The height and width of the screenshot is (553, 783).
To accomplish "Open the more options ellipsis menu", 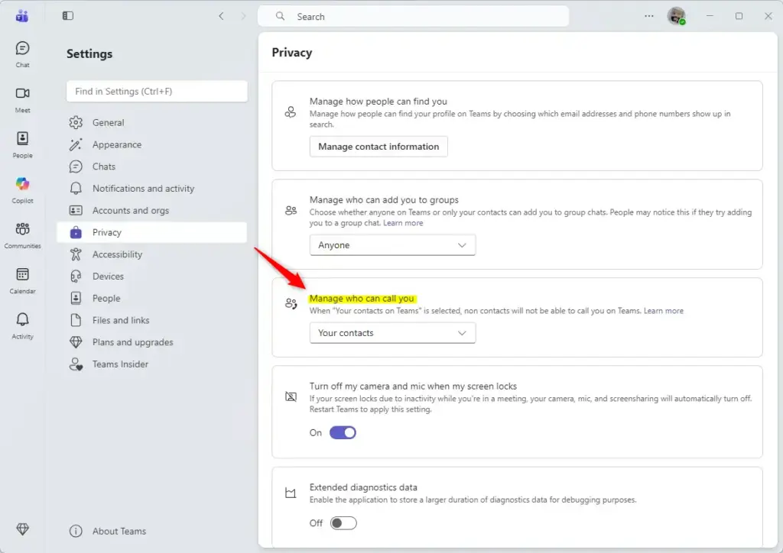I will 648,16.
